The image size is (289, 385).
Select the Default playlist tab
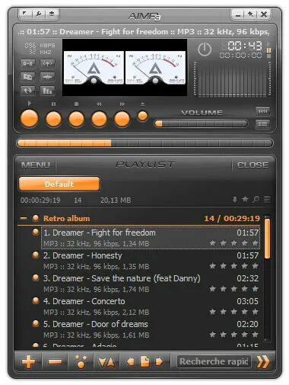click(59, 184)
